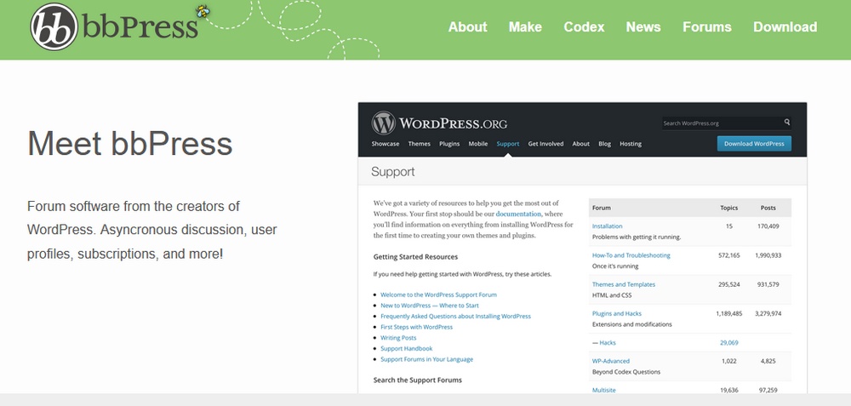Go to the Codex page

584,27
